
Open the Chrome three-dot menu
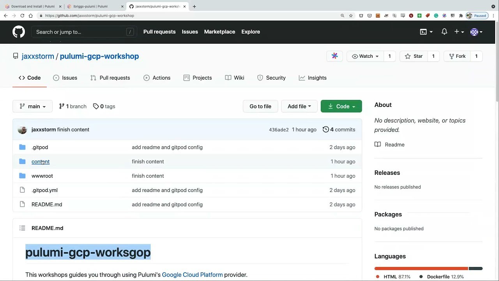pos(493,16)
